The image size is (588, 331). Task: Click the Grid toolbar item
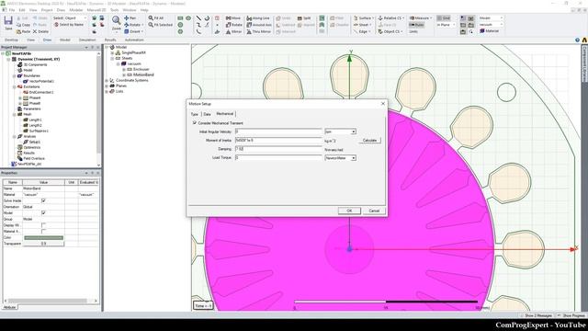click(x=443, y=18)
